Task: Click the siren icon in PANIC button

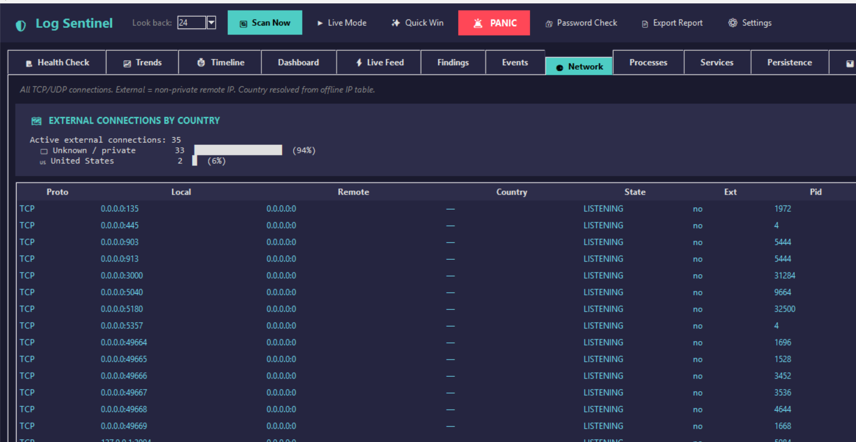Action: click(478, 23)
